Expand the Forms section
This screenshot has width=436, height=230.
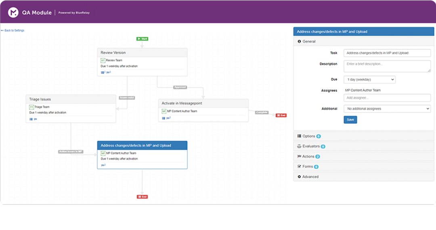point(363,167)
